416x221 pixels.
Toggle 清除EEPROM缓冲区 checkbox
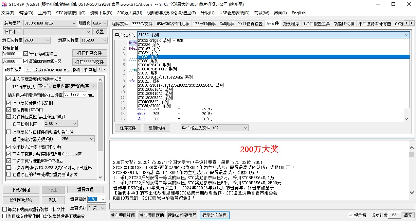click(x=42, y=61)
